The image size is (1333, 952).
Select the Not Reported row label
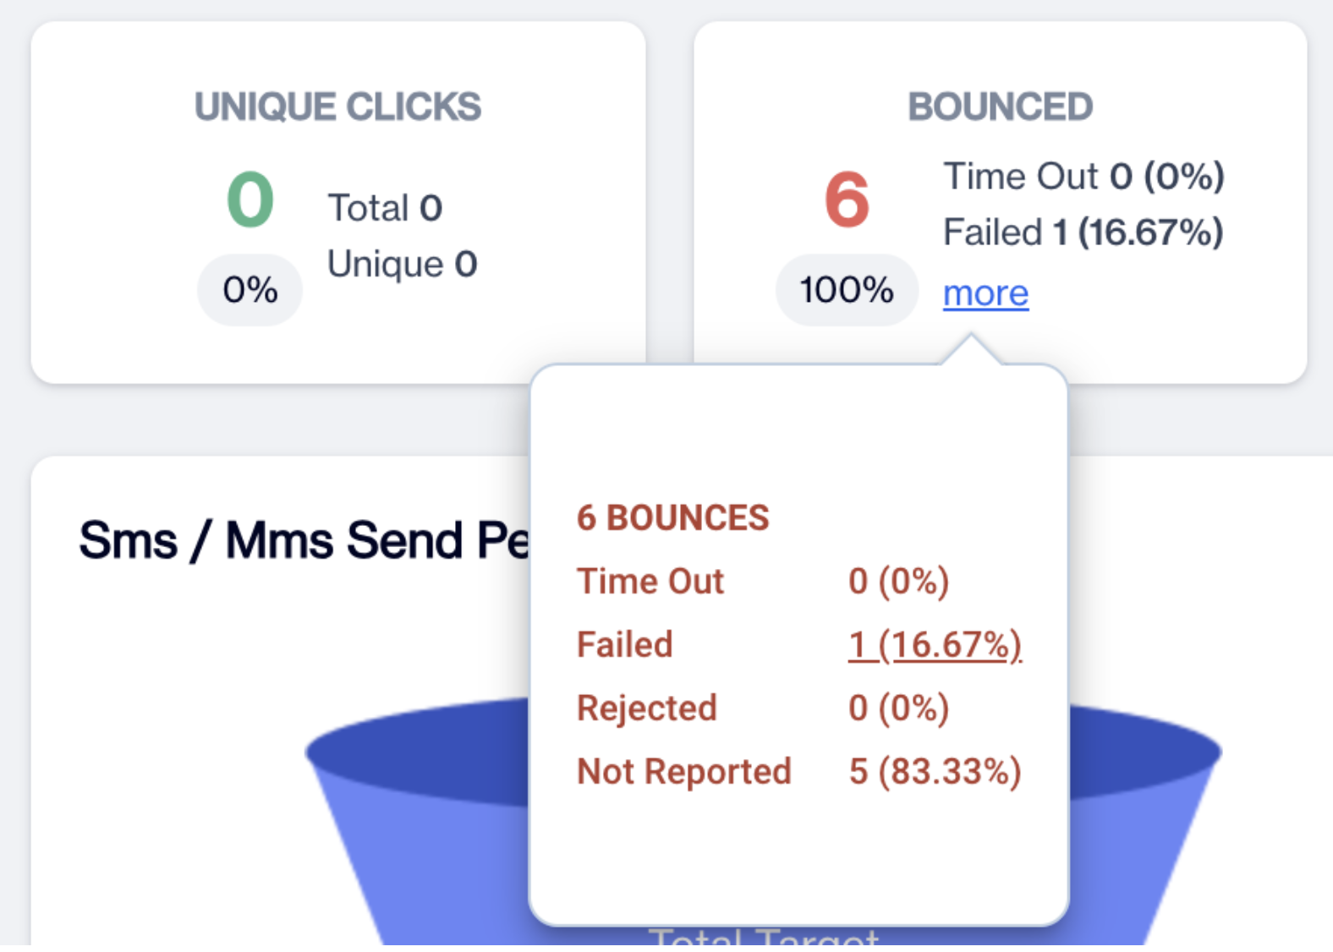click(683, 772)
